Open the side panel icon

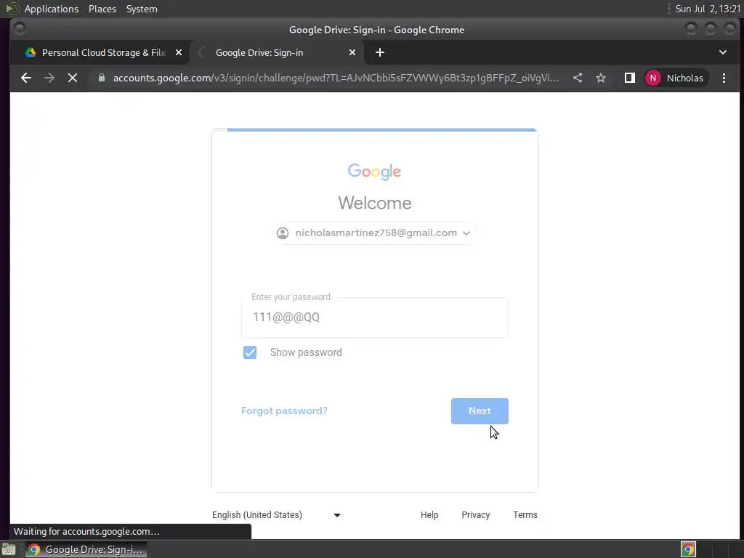(630, 78)
